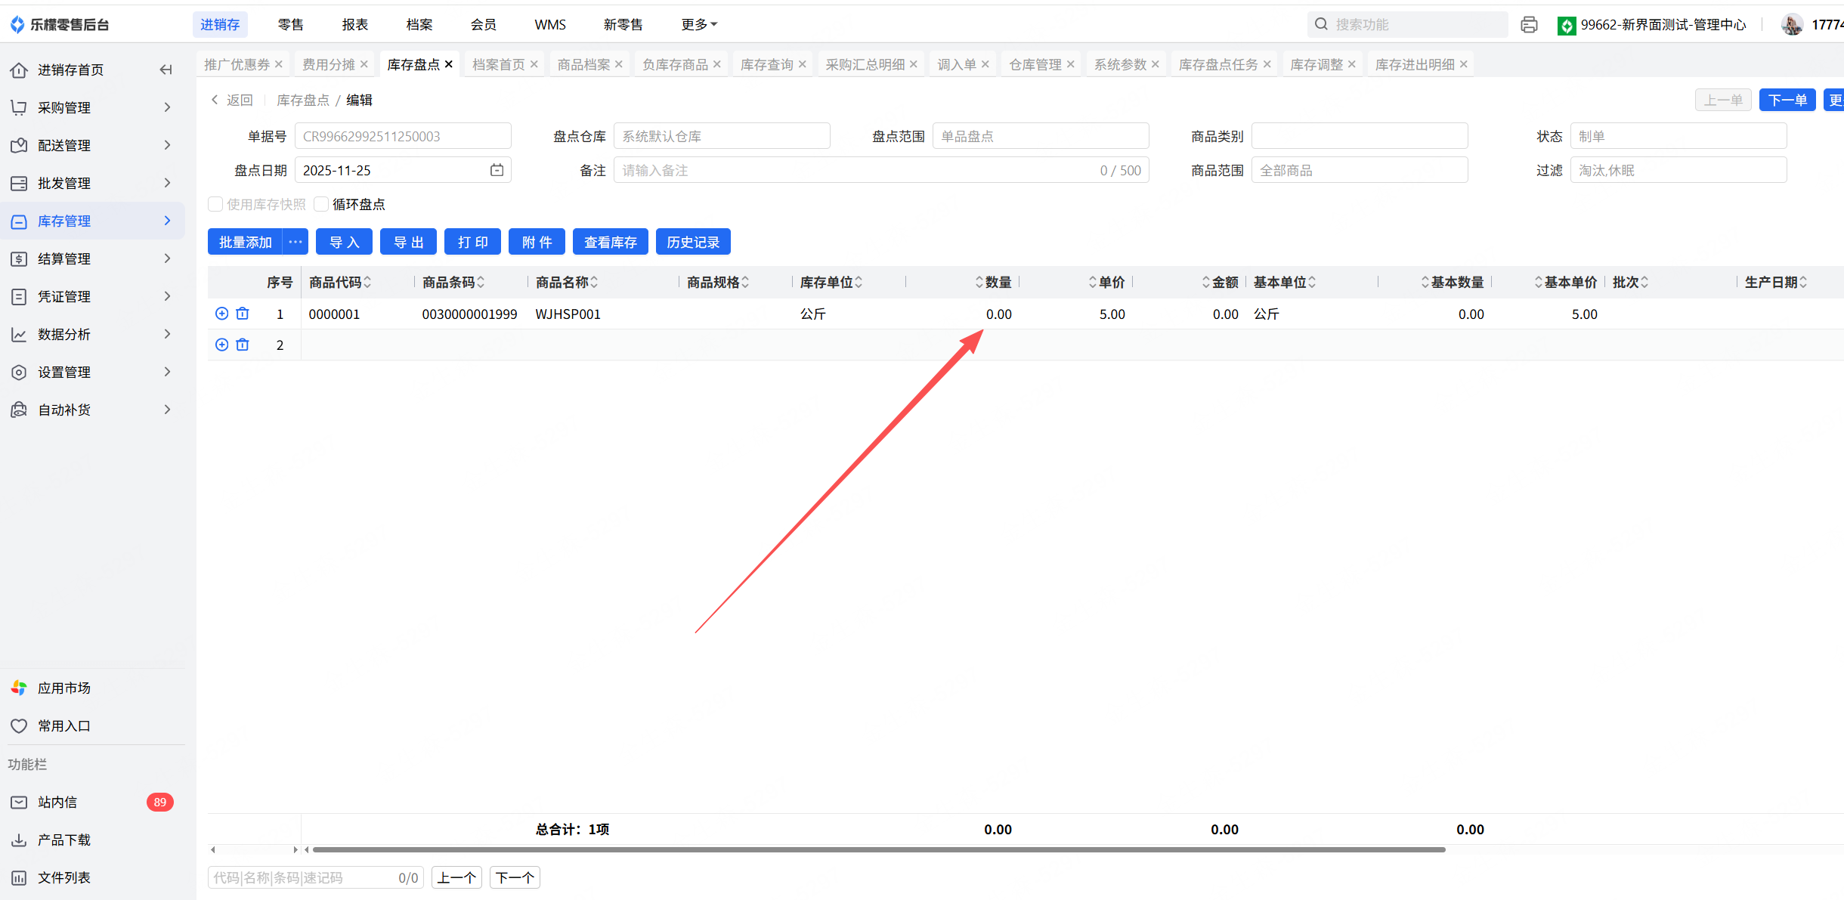Click user avatar at top right
The image size is (1844, 900).
1791,25
